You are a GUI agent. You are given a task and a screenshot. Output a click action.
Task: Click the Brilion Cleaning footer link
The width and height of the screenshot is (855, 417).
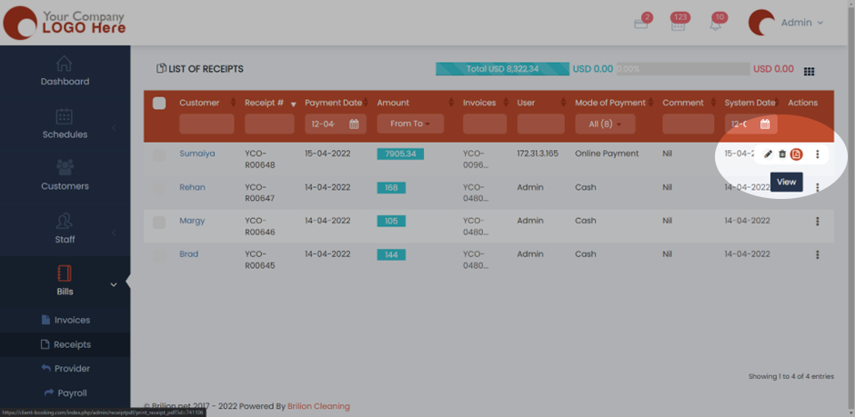point(318,406)
